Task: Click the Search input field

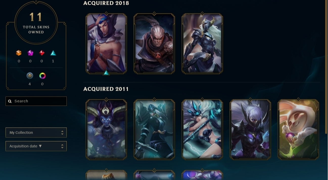Action: 36,101
